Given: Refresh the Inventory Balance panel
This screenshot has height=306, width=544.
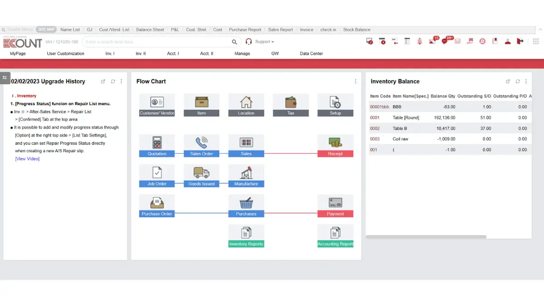Looking at the screenshot, I should tap(518, 82).
